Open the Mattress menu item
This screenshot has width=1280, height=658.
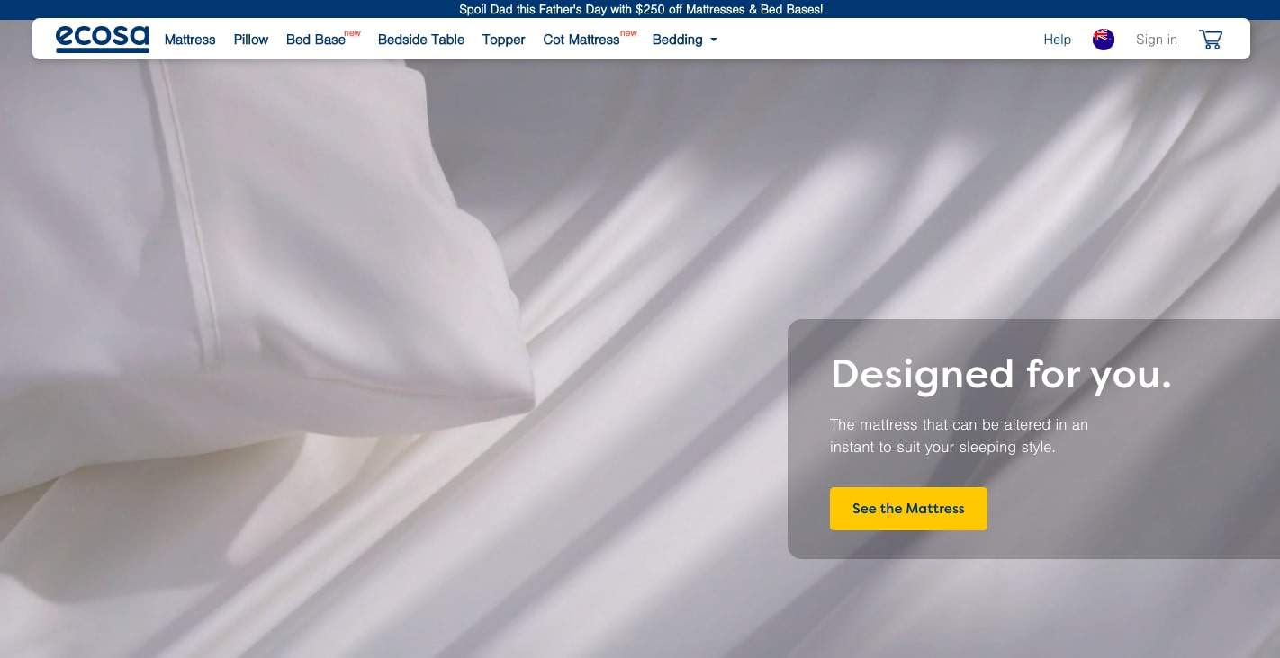[190, 40]
